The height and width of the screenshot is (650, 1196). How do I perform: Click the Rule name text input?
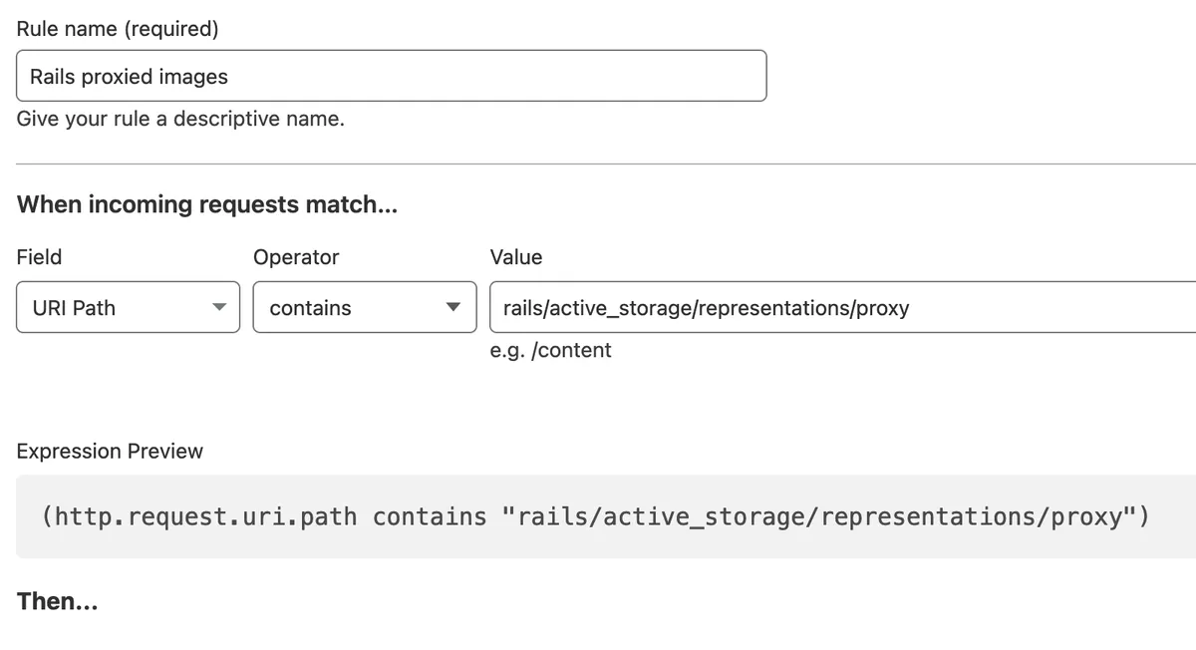[x=389, y=75]
